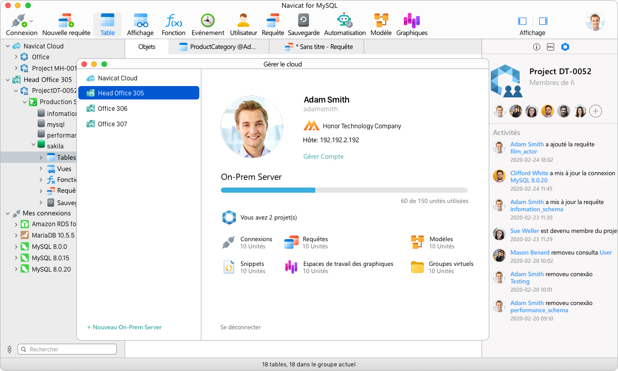
Task: Show the project hexagon panel icon
Action: tap(565, 47)
